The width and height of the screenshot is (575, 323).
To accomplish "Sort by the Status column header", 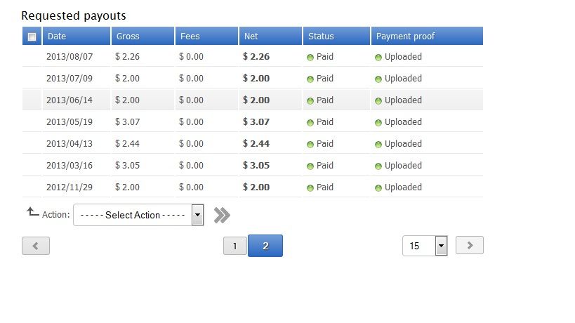I will [x=336, y=36].
